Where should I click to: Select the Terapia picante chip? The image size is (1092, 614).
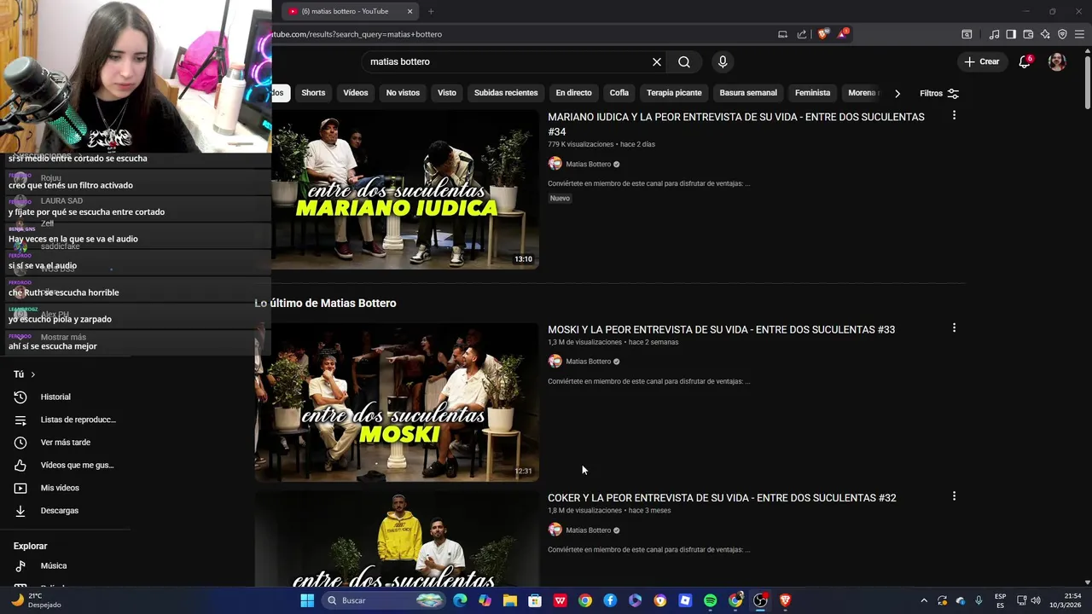coord(674,93)
